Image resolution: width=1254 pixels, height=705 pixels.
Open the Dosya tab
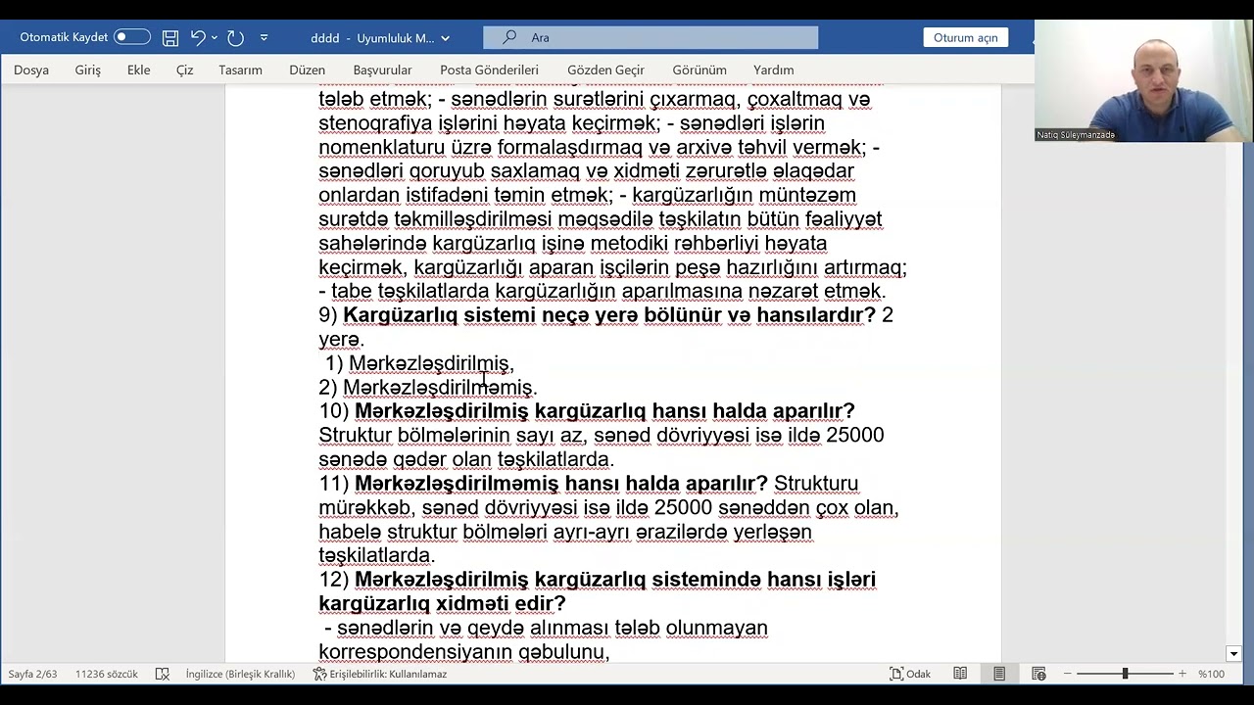(x=31, y=70)
